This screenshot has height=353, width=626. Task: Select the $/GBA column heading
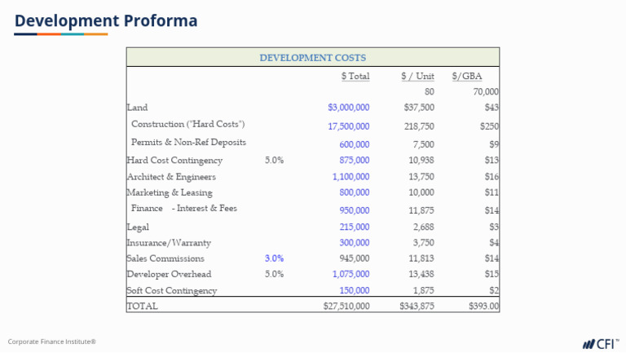[x=467, y=77]
